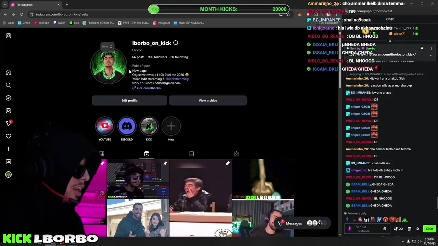Image resolution: width=438 pixels, height=246 pixels.
Task: Switch to posts grid tab icon
Action: 102,154
